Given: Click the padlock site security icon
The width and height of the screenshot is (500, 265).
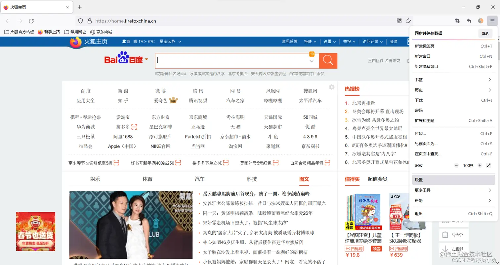Looking at the screenshot, I should [89, 21].
